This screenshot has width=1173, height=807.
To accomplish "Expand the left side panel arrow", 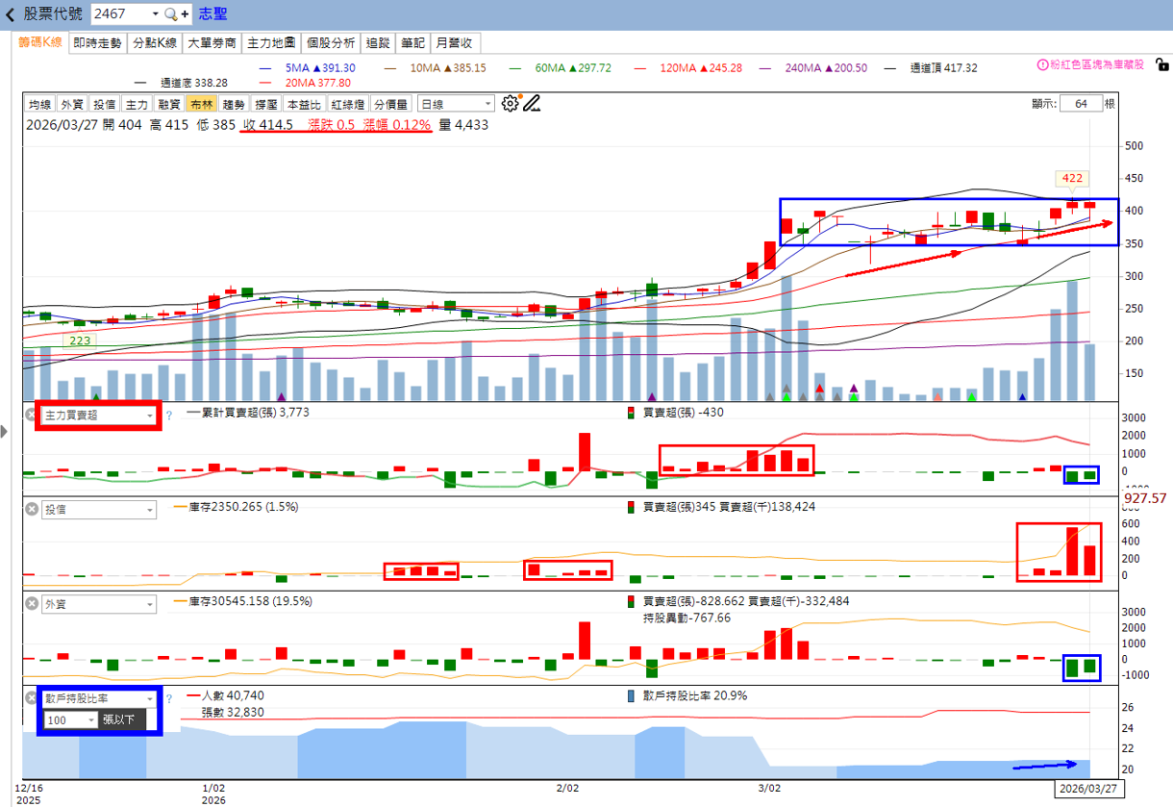I will [x=5, y=433].
